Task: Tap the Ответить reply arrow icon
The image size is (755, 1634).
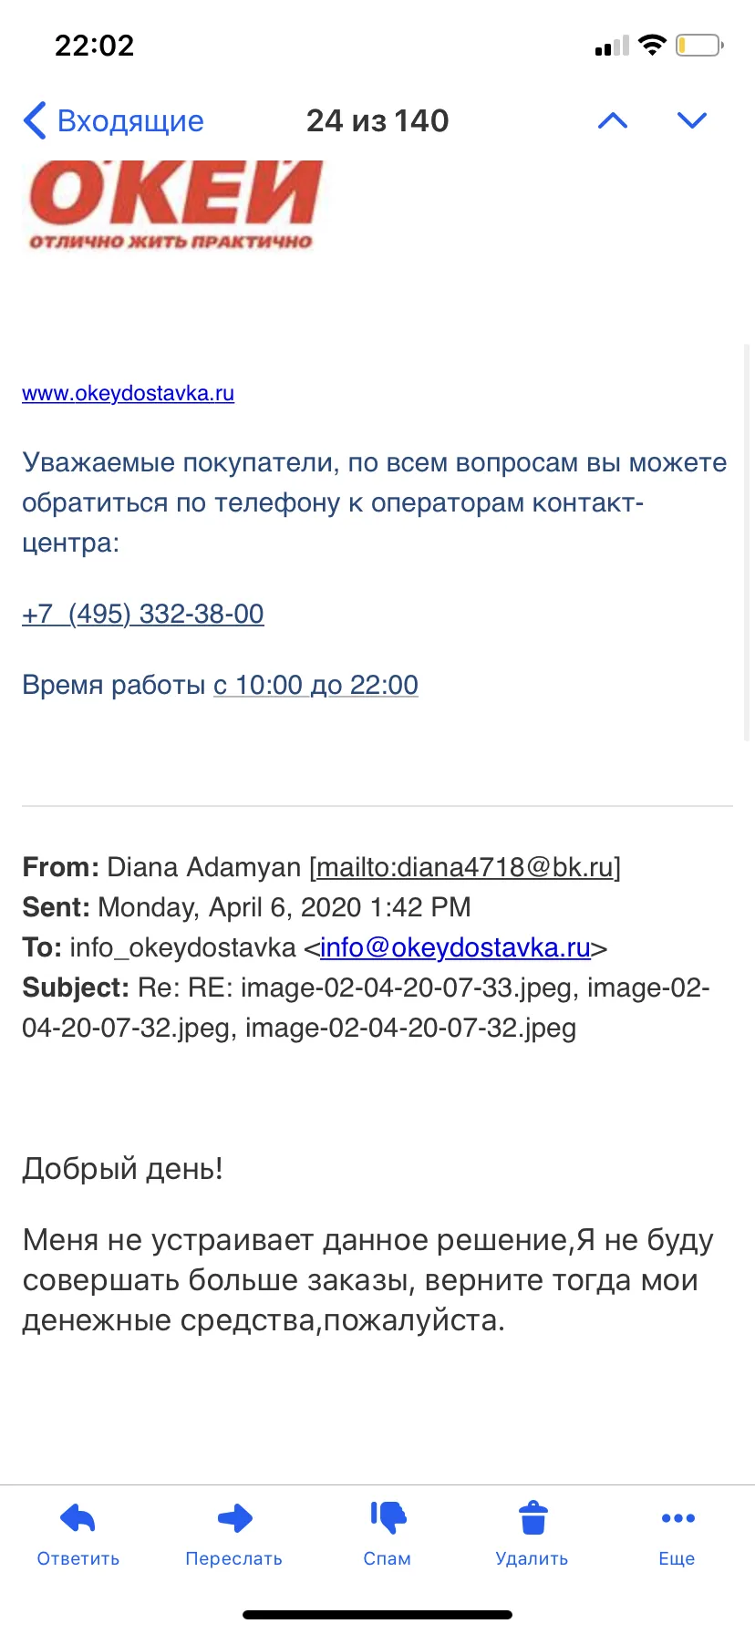Action: coord(78,1518)
